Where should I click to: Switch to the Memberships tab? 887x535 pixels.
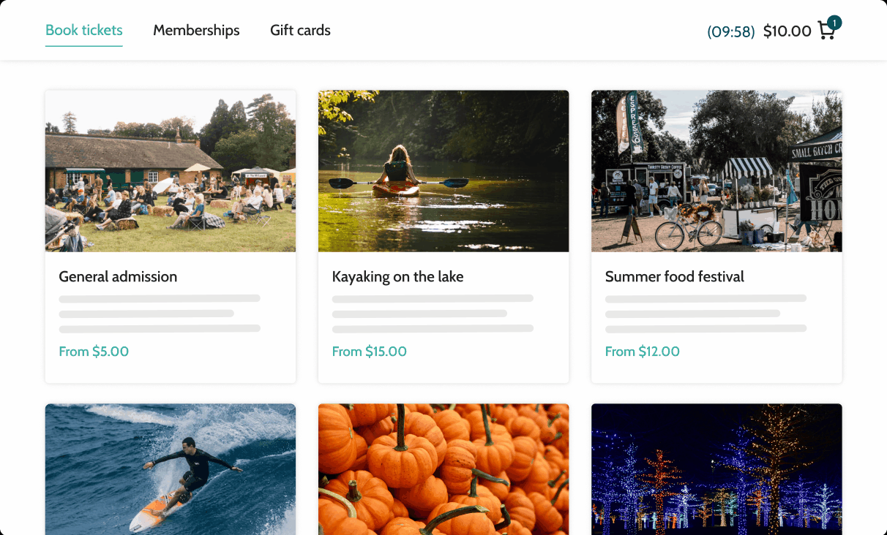[x=196, y=30]
